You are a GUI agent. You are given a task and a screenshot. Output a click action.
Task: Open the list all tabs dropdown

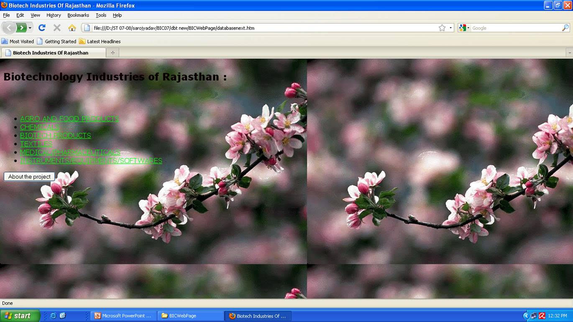point(569,53)
